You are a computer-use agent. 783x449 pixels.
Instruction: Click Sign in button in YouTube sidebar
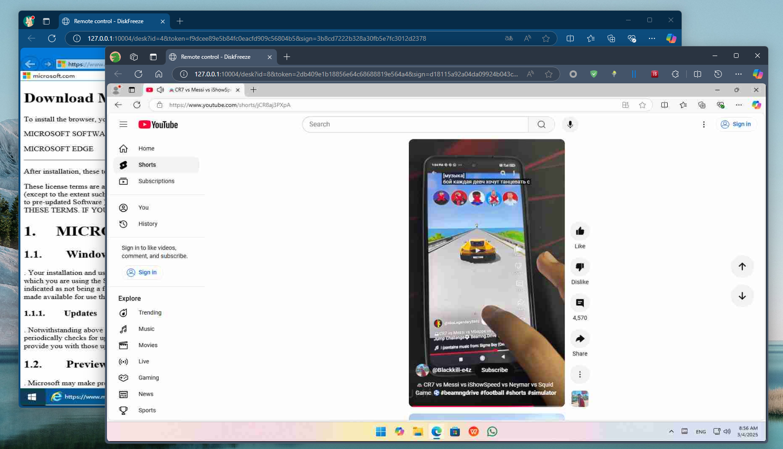142,272
